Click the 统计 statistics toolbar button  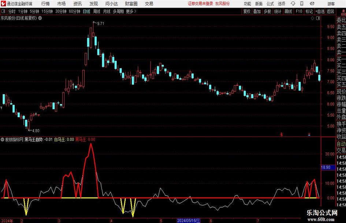tap(278, 11)
